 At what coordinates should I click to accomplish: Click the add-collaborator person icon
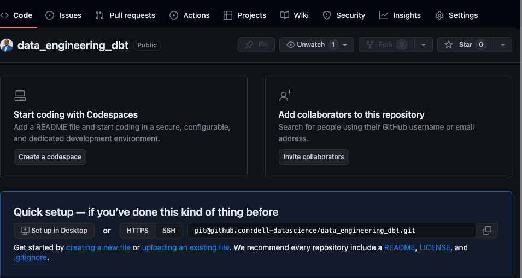(285, 95)
